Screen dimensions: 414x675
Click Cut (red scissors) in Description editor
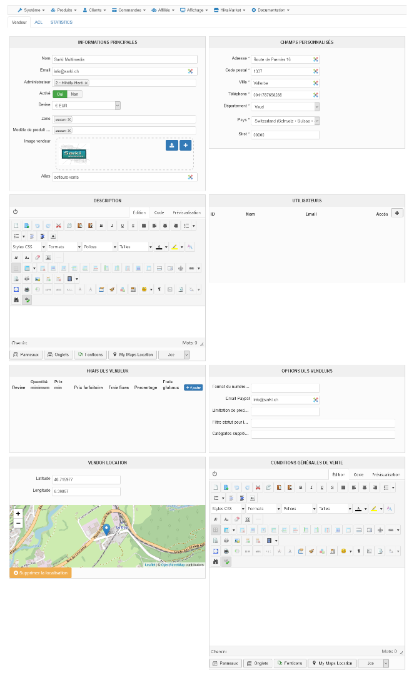(x=59, y=226)
